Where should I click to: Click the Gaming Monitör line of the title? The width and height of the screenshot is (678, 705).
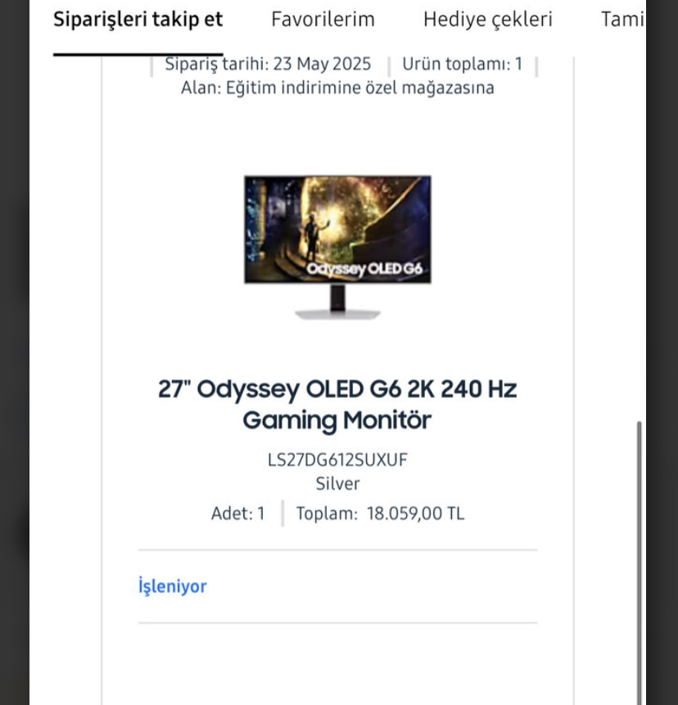[337, 421]
